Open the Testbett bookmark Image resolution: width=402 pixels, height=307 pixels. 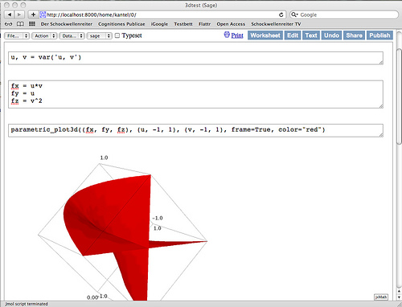[183, 24]
